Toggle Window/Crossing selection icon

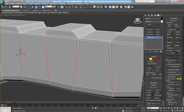[32, 7]
